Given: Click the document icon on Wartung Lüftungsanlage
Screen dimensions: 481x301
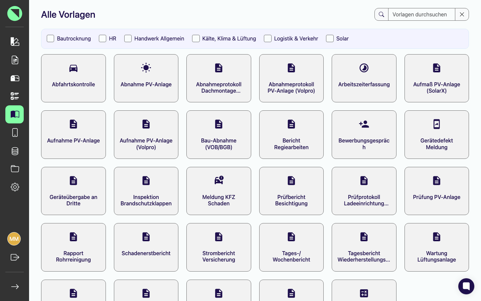Looking at the screenshot, I should tap(437, 237).
